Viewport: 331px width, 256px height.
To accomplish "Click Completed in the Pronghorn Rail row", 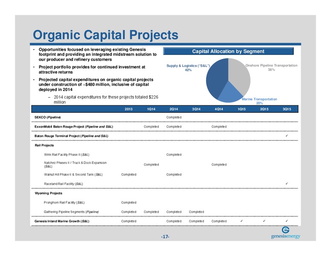I will click(x=128, y=202).
